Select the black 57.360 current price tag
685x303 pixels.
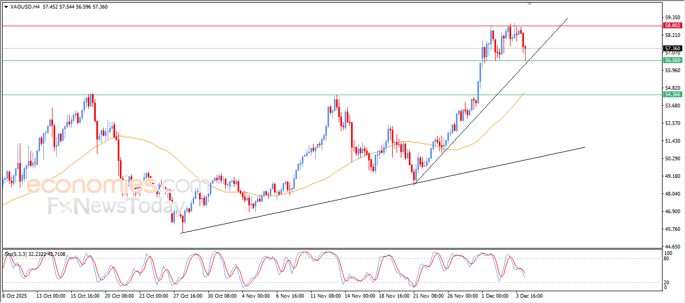click(672, 49)
